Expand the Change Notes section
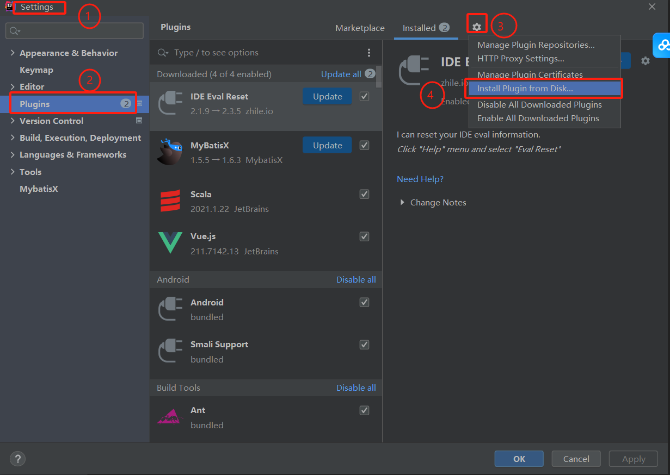670x475 pixels. (x=402, y=202)
